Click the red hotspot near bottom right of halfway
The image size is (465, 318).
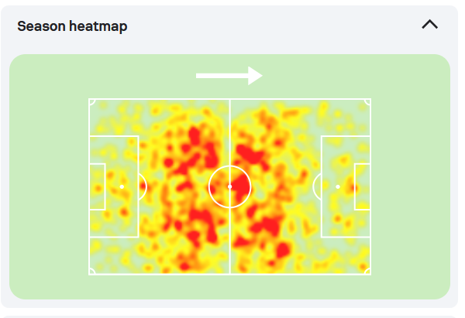pos(283,250)
